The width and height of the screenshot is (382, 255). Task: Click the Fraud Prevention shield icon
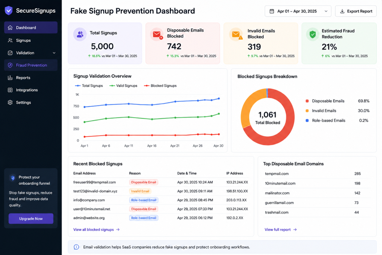click(10, 65)
